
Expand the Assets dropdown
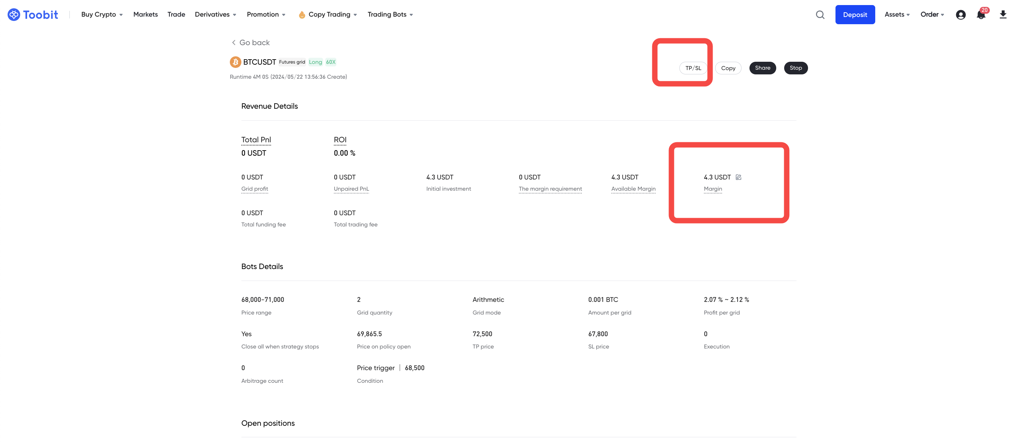897,14
